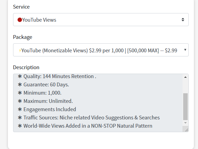
Task: Click the 'Engagements Included' line
Action: coord(47,109)
